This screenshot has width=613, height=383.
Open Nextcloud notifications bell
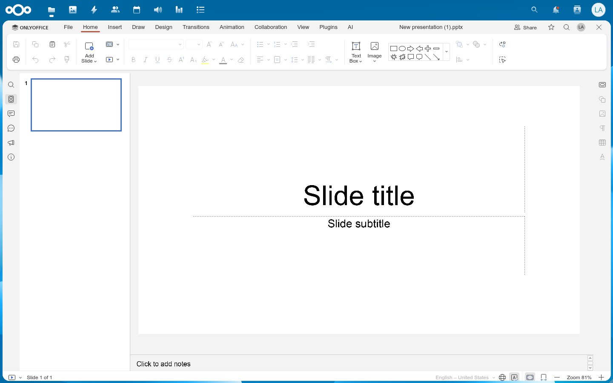click(556, 10)
